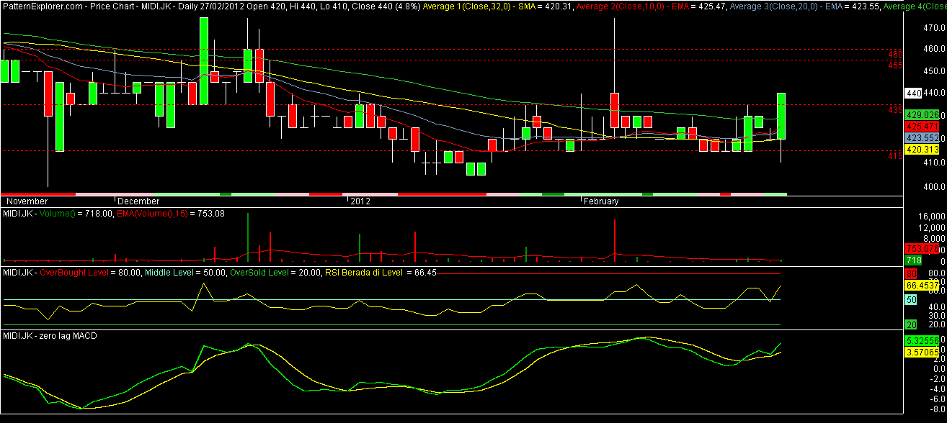
Task: Click the 400.00 price axis label
Action: pyautogui.click(x=933, y=186)
